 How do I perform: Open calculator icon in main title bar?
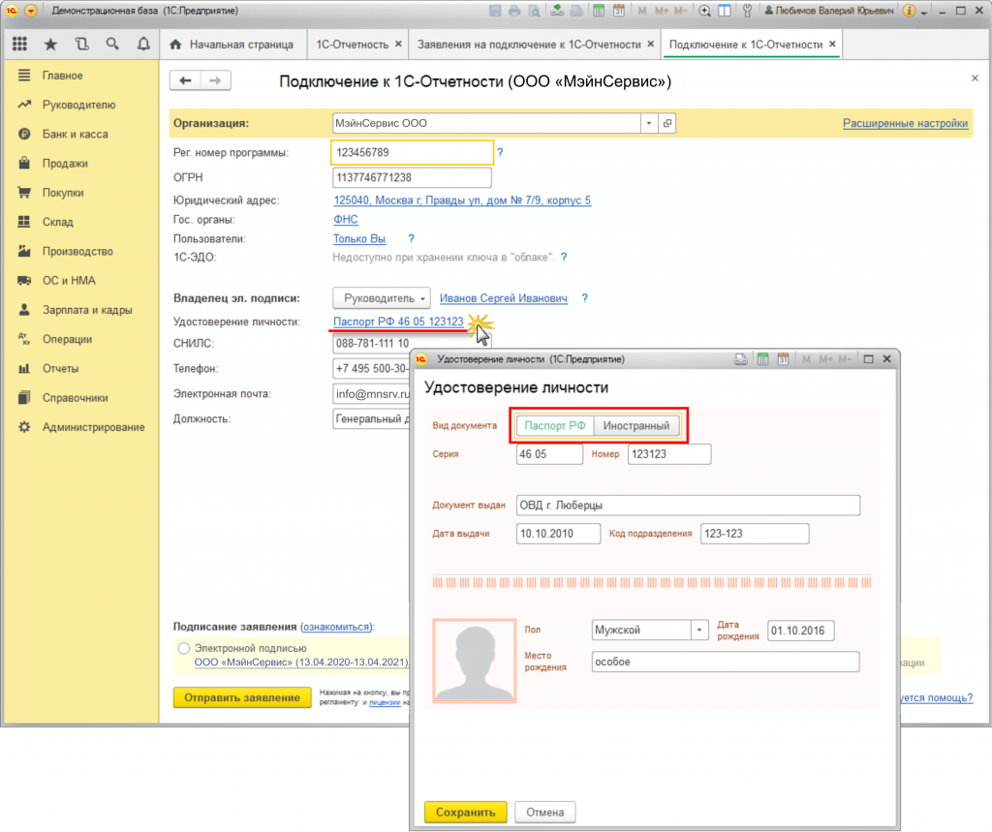tap(600, 12)
